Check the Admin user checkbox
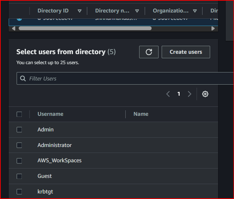Image resolution: width=234 pixels, height=199 pixels. tap(19, 130)
